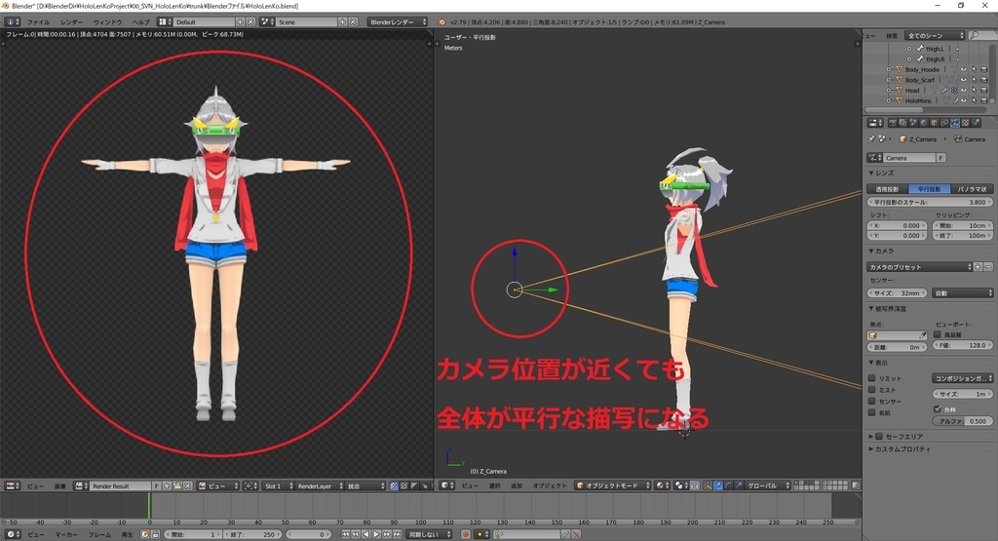Image resolution: width=998 pixels, height=541 pixels.
Task: Enable the センサー display checkbox
Action: 872,401
